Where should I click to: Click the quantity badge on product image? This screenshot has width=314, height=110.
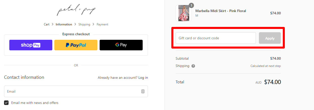pos(191,5)
